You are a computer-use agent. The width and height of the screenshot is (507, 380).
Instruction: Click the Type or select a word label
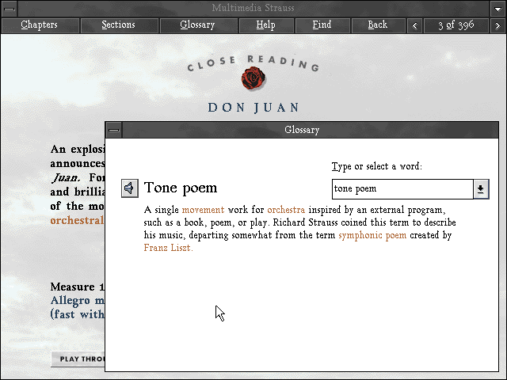377,166
